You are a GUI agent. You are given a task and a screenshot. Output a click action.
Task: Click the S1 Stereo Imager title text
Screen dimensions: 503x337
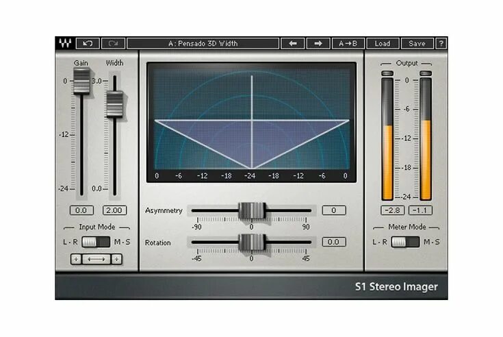(x=396, y=286)
